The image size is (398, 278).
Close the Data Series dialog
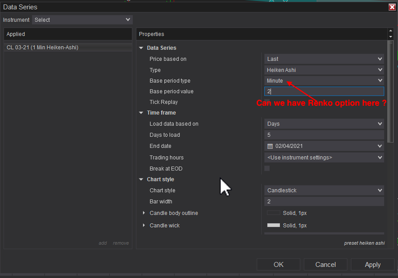pos(392,7)
